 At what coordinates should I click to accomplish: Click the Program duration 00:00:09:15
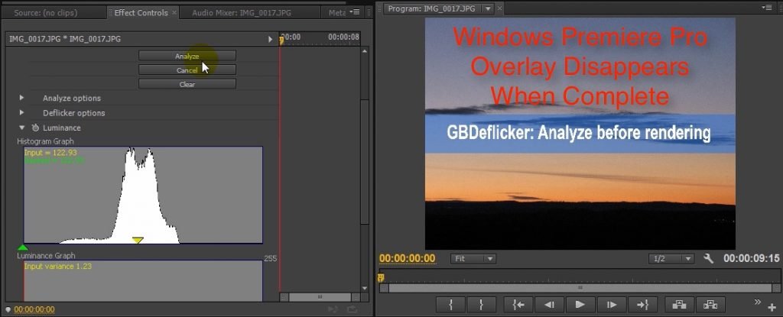[752, 259]
